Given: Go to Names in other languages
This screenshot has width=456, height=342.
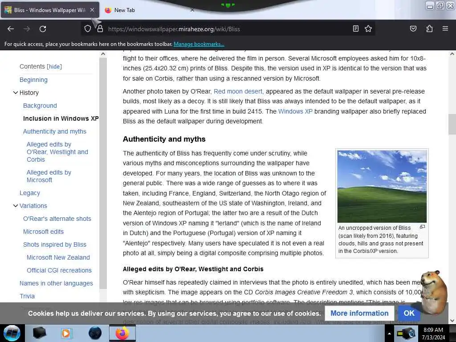Looking at the screenshot, I should click(x=56, y=283).
